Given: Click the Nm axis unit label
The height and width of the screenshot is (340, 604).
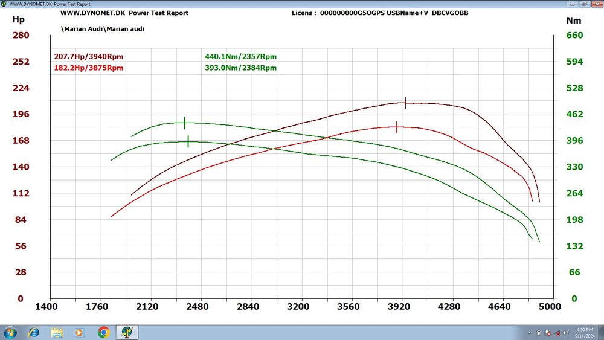Looking at the screenshot, I should pos(574,21).
